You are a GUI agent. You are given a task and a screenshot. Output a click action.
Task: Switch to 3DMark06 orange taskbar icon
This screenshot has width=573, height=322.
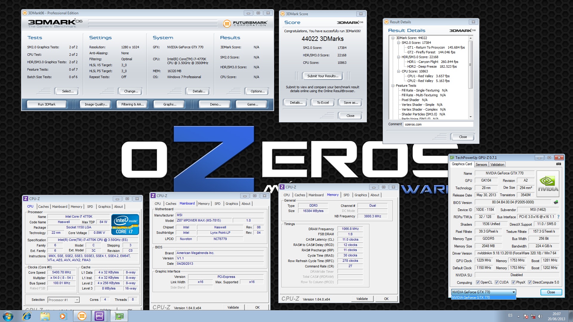(82, 316)
